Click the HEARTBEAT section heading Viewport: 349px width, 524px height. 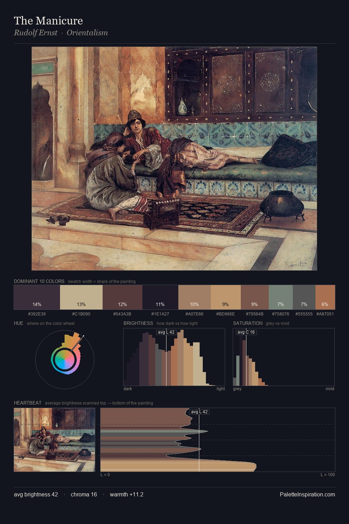[x=28, y=403]
